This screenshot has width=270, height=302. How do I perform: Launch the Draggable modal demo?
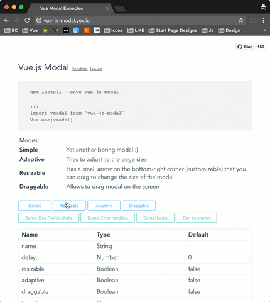tap(139, 206)
